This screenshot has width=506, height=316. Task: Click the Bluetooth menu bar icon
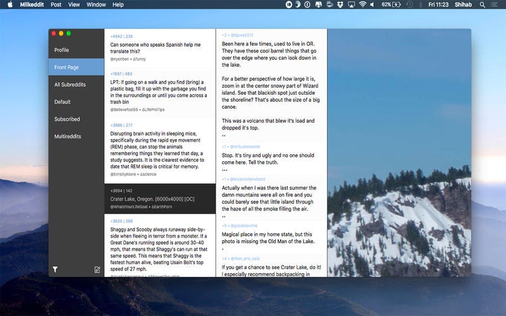[x=421, y=4]
